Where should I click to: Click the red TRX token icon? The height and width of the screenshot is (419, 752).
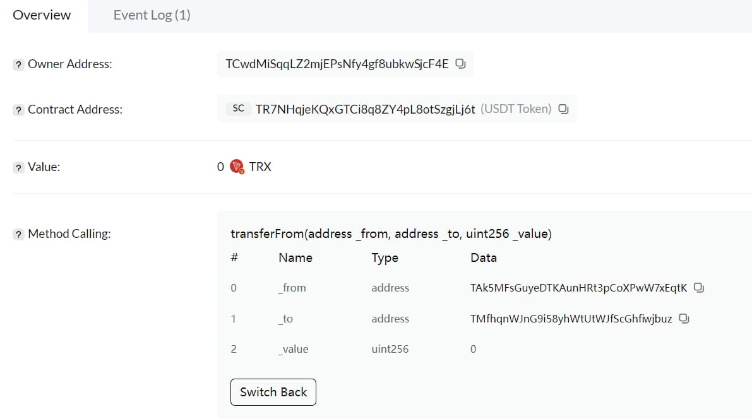(237, 167)
